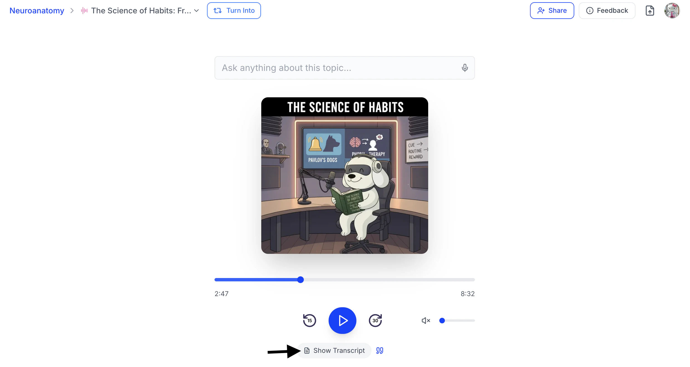Click the volume slider knob

click(442, 321)
